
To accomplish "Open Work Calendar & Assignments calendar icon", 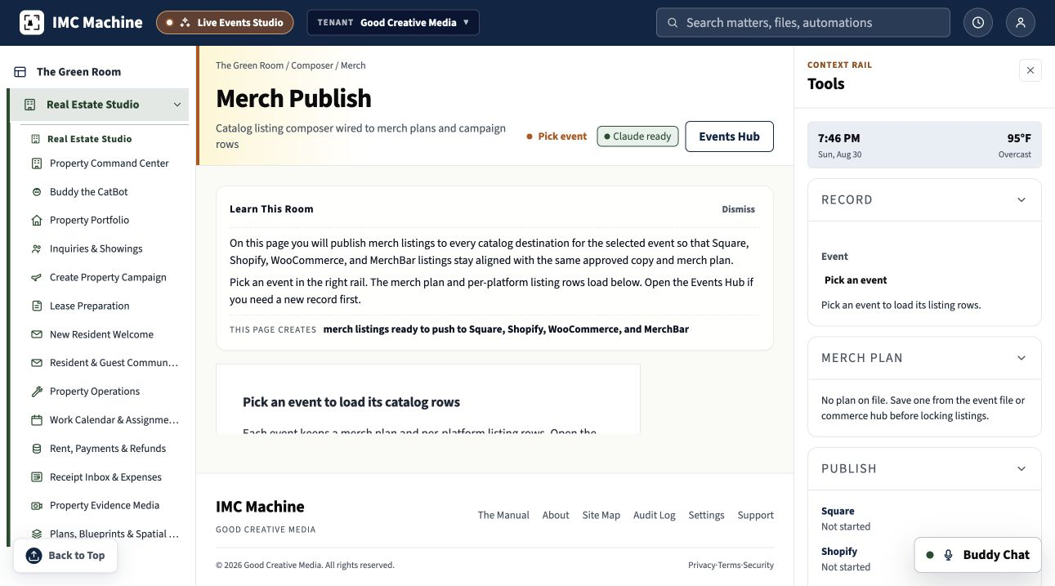I will point(37,420).
